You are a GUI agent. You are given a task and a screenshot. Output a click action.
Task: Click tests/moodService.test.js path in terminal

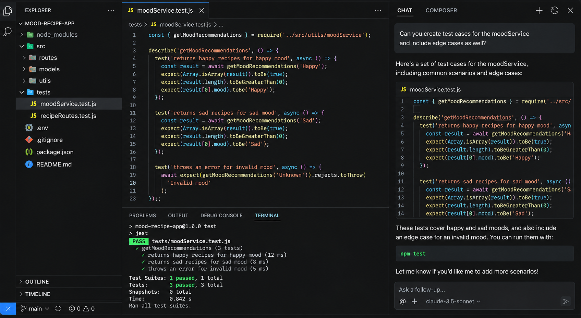click(191, 241)
